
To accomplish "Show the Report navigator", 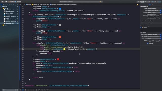I will tap(17, 5).
